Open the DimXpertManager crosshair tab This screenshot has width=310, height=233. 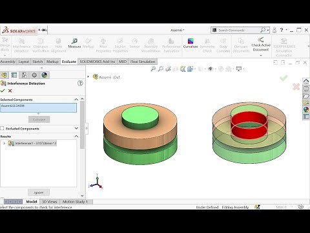pos(34,75)
